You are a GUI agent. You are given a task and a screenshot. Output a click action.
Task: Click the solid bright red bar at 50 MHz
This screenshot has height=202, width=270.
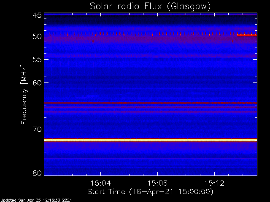(x=247, y=35)
